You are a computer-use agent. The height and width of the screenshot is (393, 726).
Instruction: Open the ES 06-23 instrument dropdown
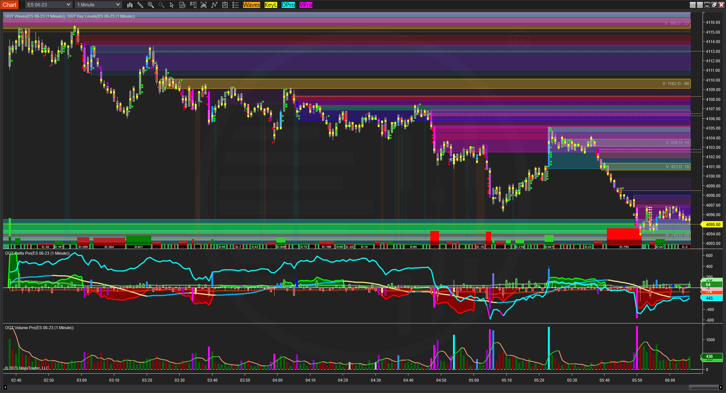[x=49, y=5]
